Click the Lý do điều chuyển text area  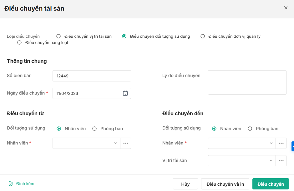pos(247,82)
